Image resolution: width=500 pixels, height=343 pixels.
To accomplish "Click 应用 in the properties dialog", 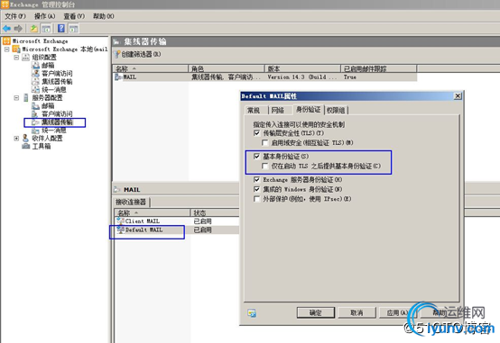I will (x=397, y=312).
